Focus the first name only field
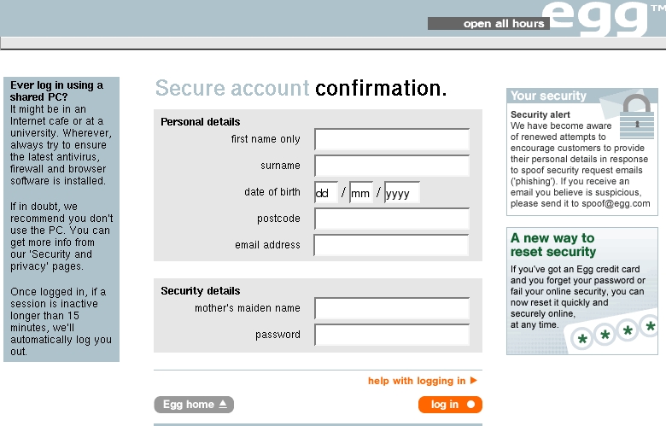 [x=392, y=139]
